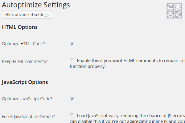
Task: Click the 'Enable this if you want HTML comments' text
Action: (x=131, y=61)
